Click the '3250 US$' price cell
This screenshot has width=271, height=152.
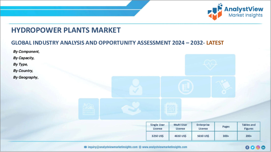(158, 136)
